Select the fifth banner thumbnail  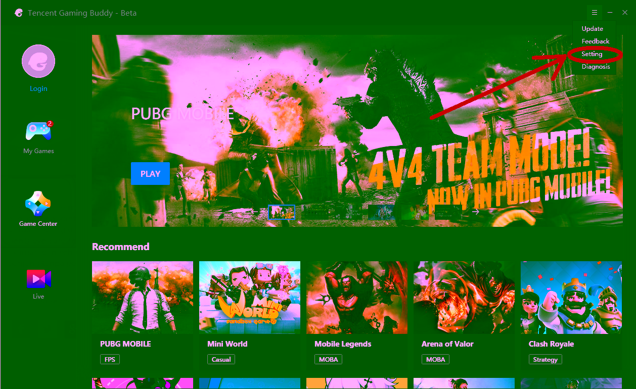point(415,212)
